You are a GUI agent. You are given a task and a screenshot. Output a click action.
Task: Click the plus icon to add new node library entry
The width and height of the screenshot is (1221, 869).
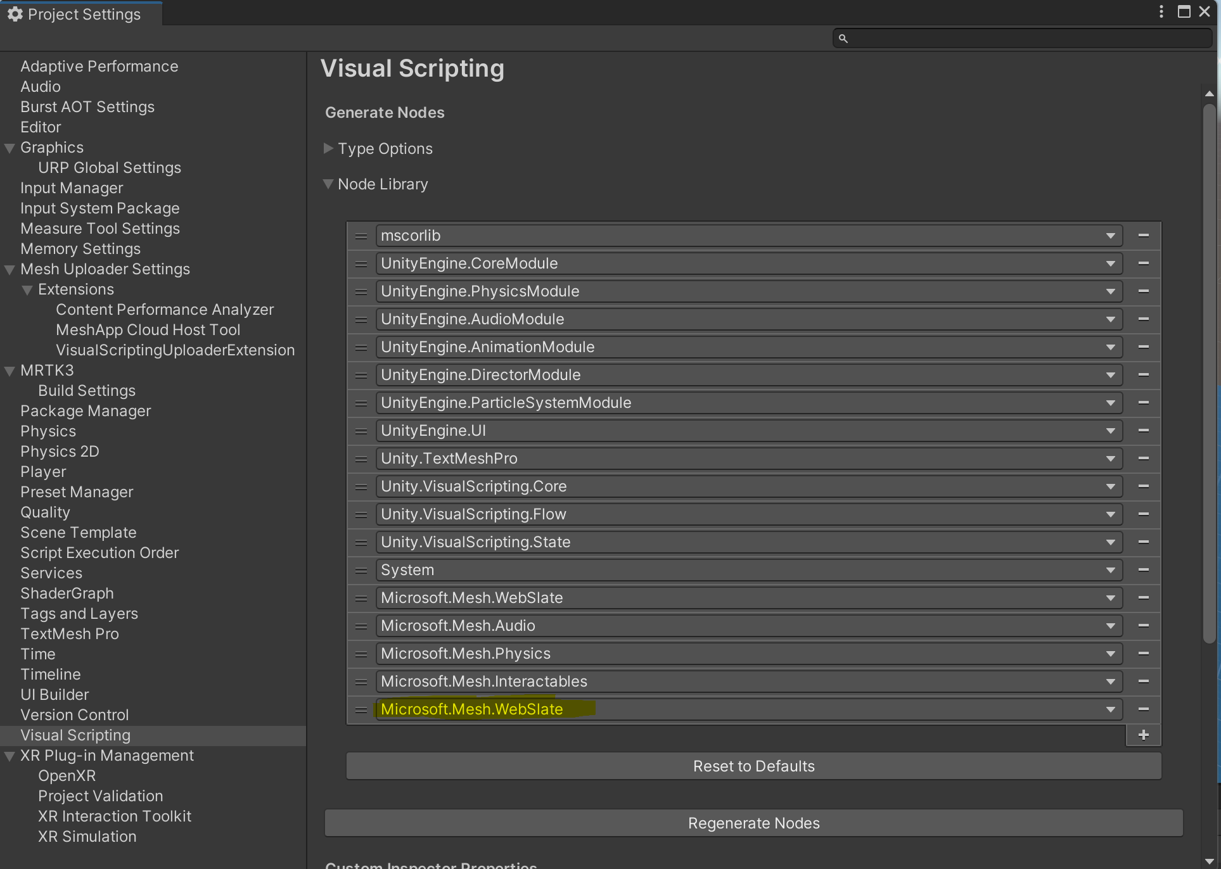(1143, 735)
